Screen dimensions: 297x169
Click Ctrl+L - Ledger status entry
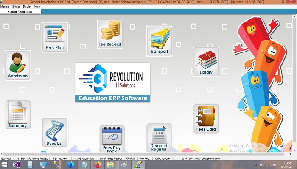[x=163, y=158]
